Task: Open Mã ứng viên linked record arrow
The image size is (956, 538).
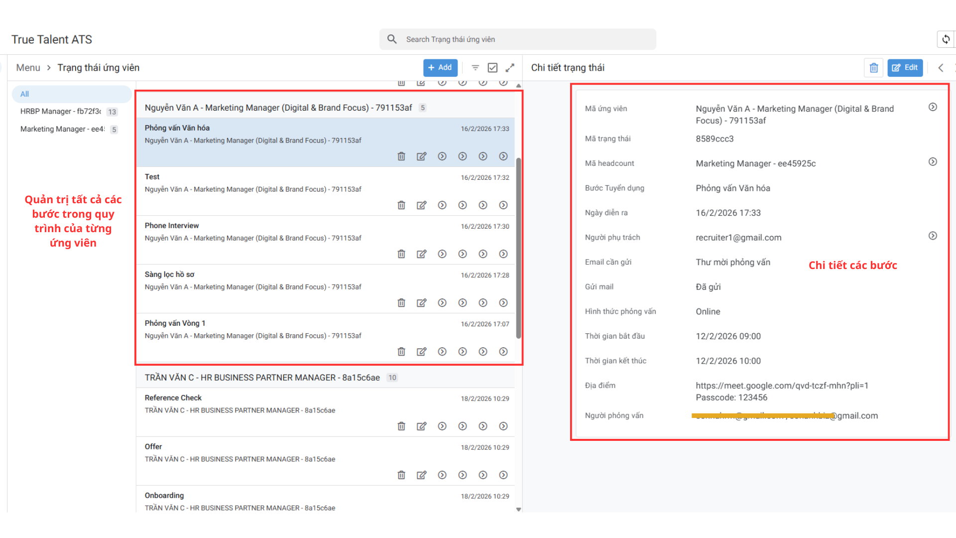Action: (933, 107)
